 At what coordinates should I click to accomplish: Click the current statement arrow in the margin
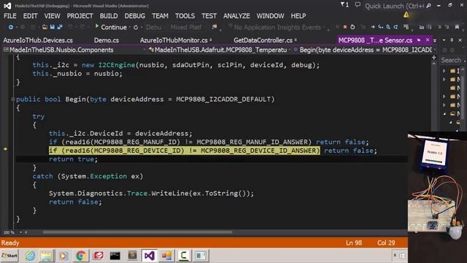click(5, 149)
